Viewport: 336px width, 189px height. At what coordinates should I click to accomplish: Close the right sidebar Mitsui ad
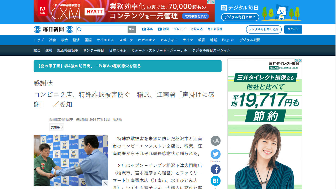click(x=300, y=61)
